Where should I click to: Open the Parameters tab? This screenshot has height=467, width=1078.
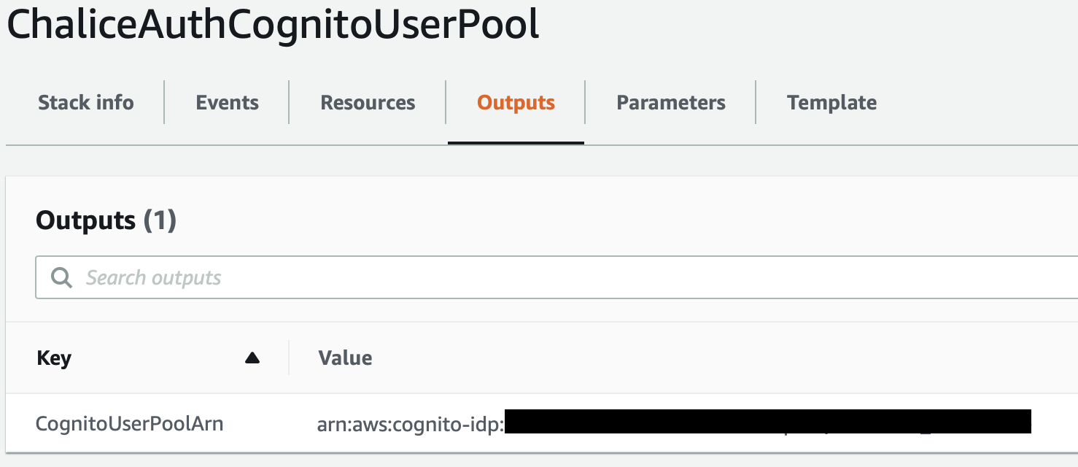coord(670,103)
